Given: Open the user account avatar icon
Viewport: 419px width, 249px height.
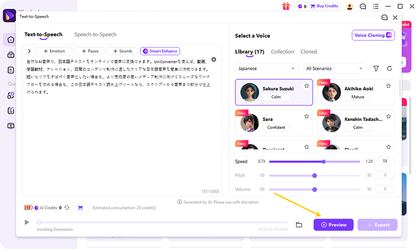Looking at the screenshot, I should coord(349,7).
